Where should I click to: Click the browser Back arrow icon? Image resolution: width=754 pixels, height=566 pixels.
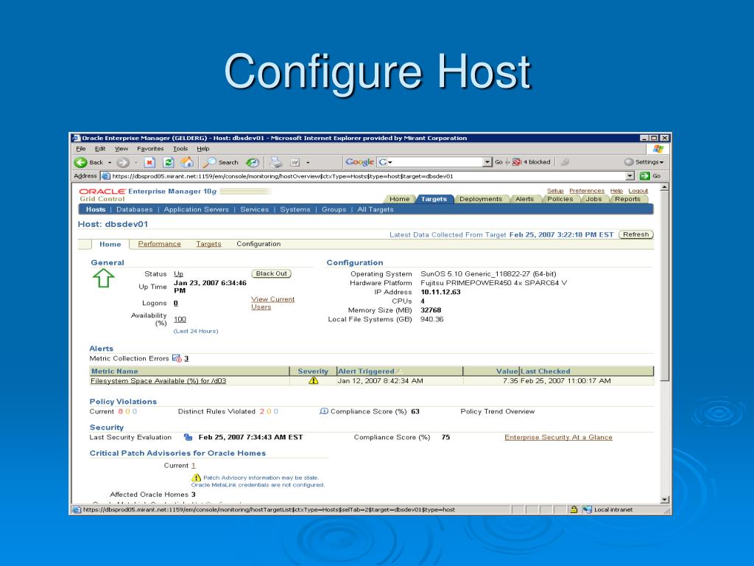click(x=81, y=163)
